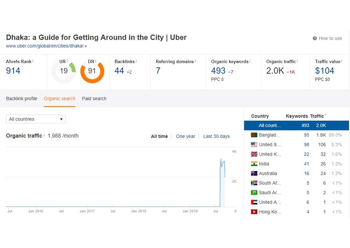Click the Saudi Arabia flag icon

254,192
